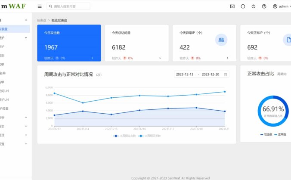This screenshot has height=180, width=291.
Task: Click the 概览仪表盘 breadcrumb
Action: 59,20
